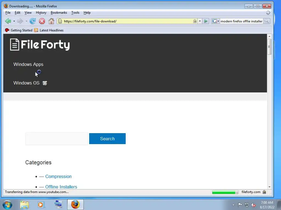
Task: Reload the page with the Refresh icon
Action: (x=33, y=21)
